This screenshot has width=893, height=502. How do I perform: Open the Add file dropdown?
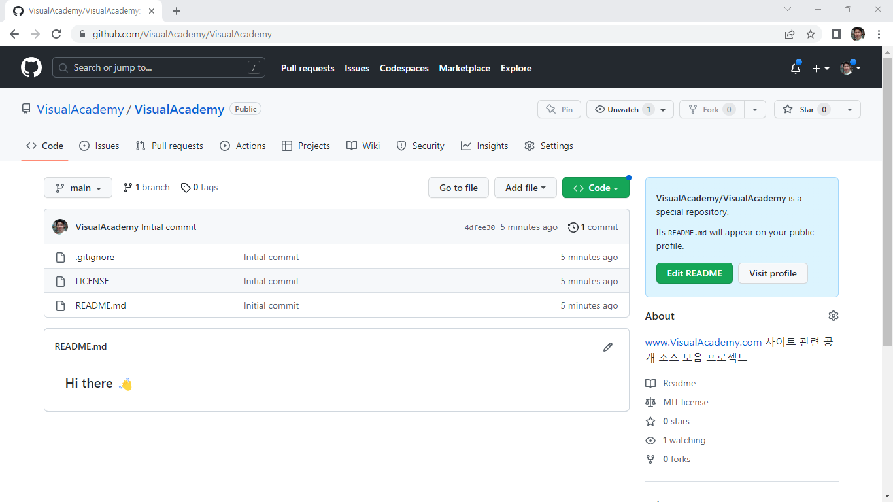point(525,188)
